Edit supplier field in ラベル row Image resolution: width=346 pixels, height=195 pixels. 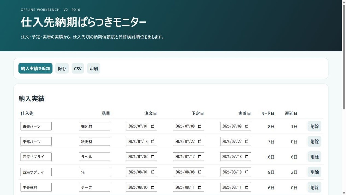[x=36, y=157]
